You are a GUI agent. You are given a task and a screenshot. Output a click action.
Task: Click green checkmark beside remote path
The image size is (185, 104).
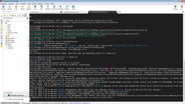[x=27, y=18]
